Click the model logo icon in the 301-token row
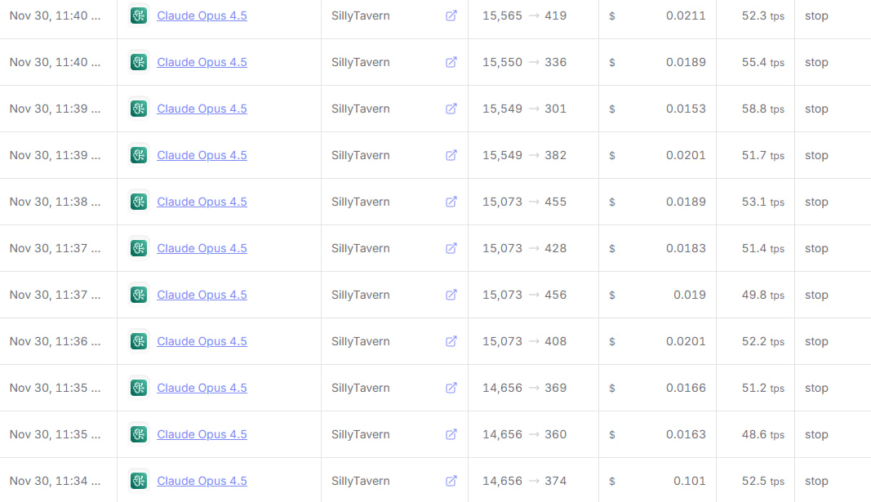This screenshot has height=502, width=871. tap(138, 109)
